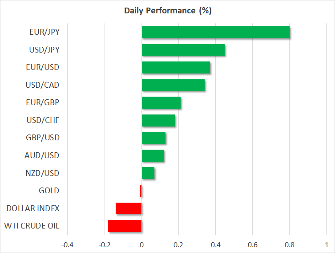Click the EUR/USD performance bar
Screen dimensions: 335x253
click(176, 67)
